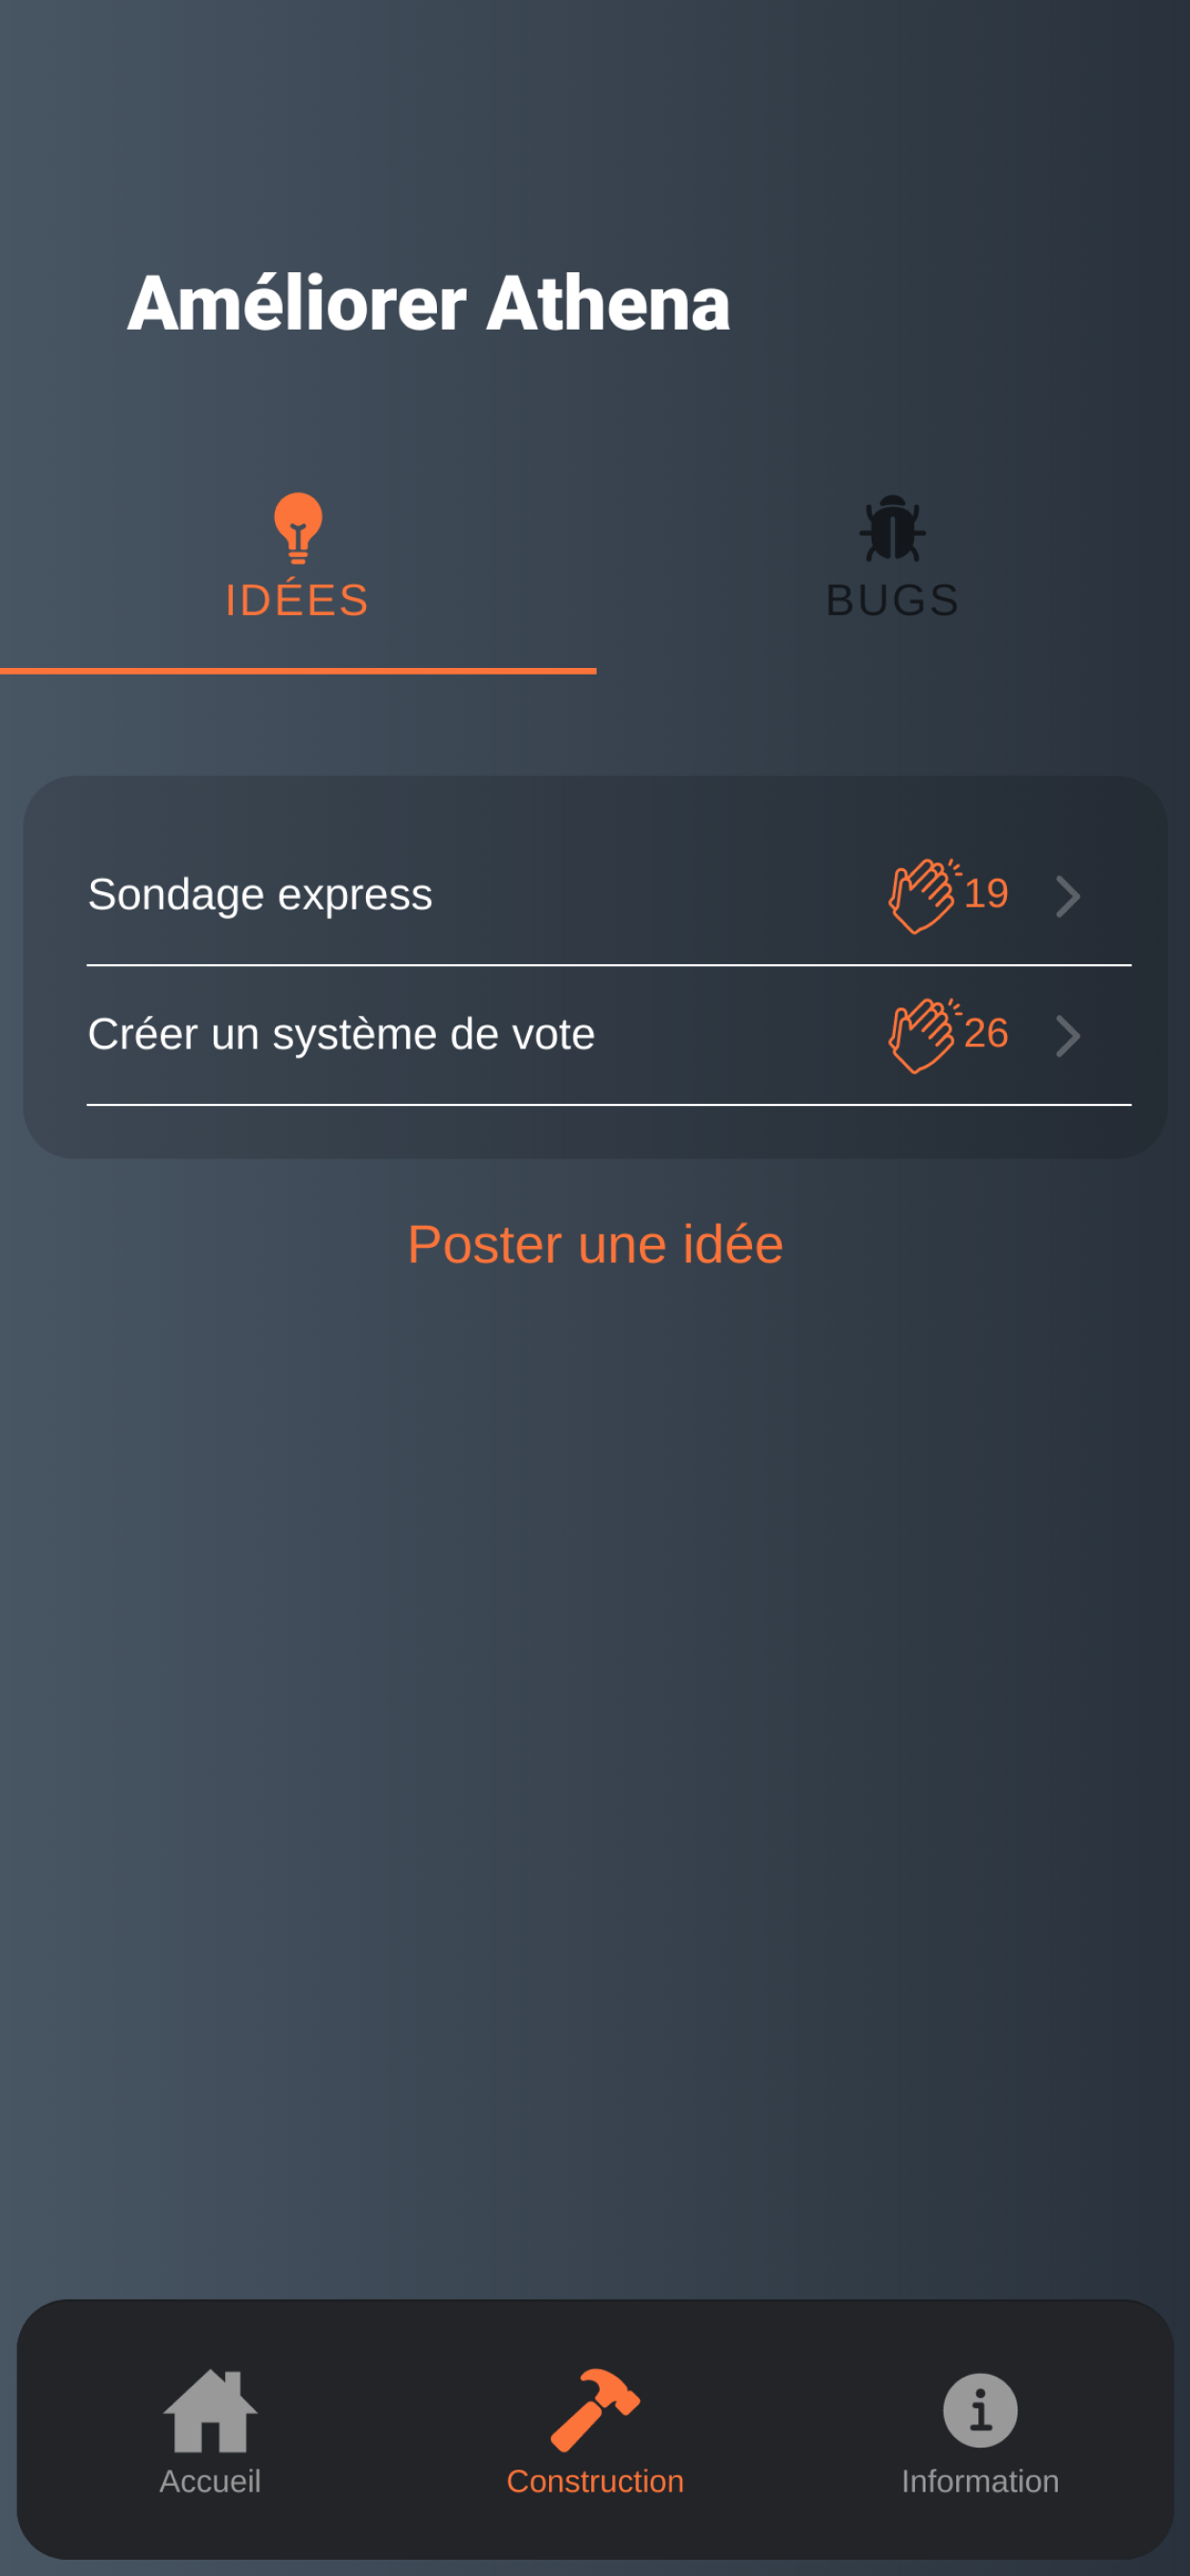This screenshot has width=1190, height=2576.
Task: Open the Accueil house icon
Action: (210, 2410)
